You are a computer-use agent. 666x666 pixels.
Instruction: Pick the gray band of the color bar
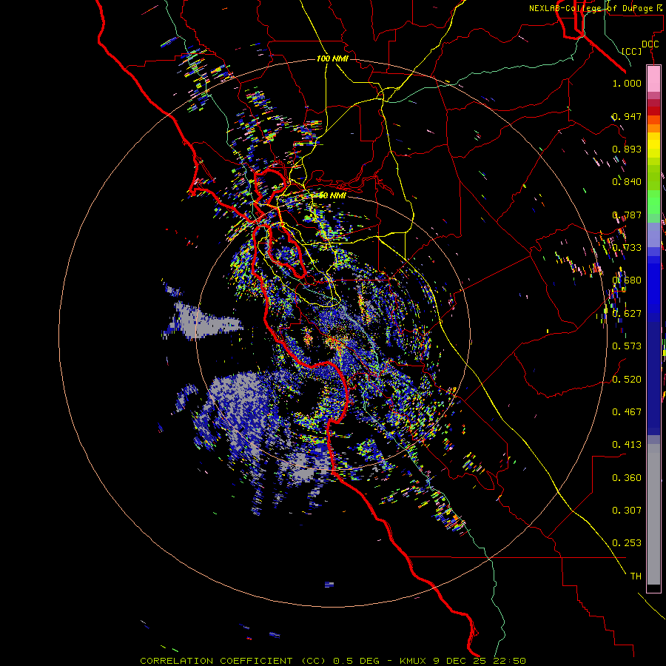pyautogui.click(x=653, y=514)
